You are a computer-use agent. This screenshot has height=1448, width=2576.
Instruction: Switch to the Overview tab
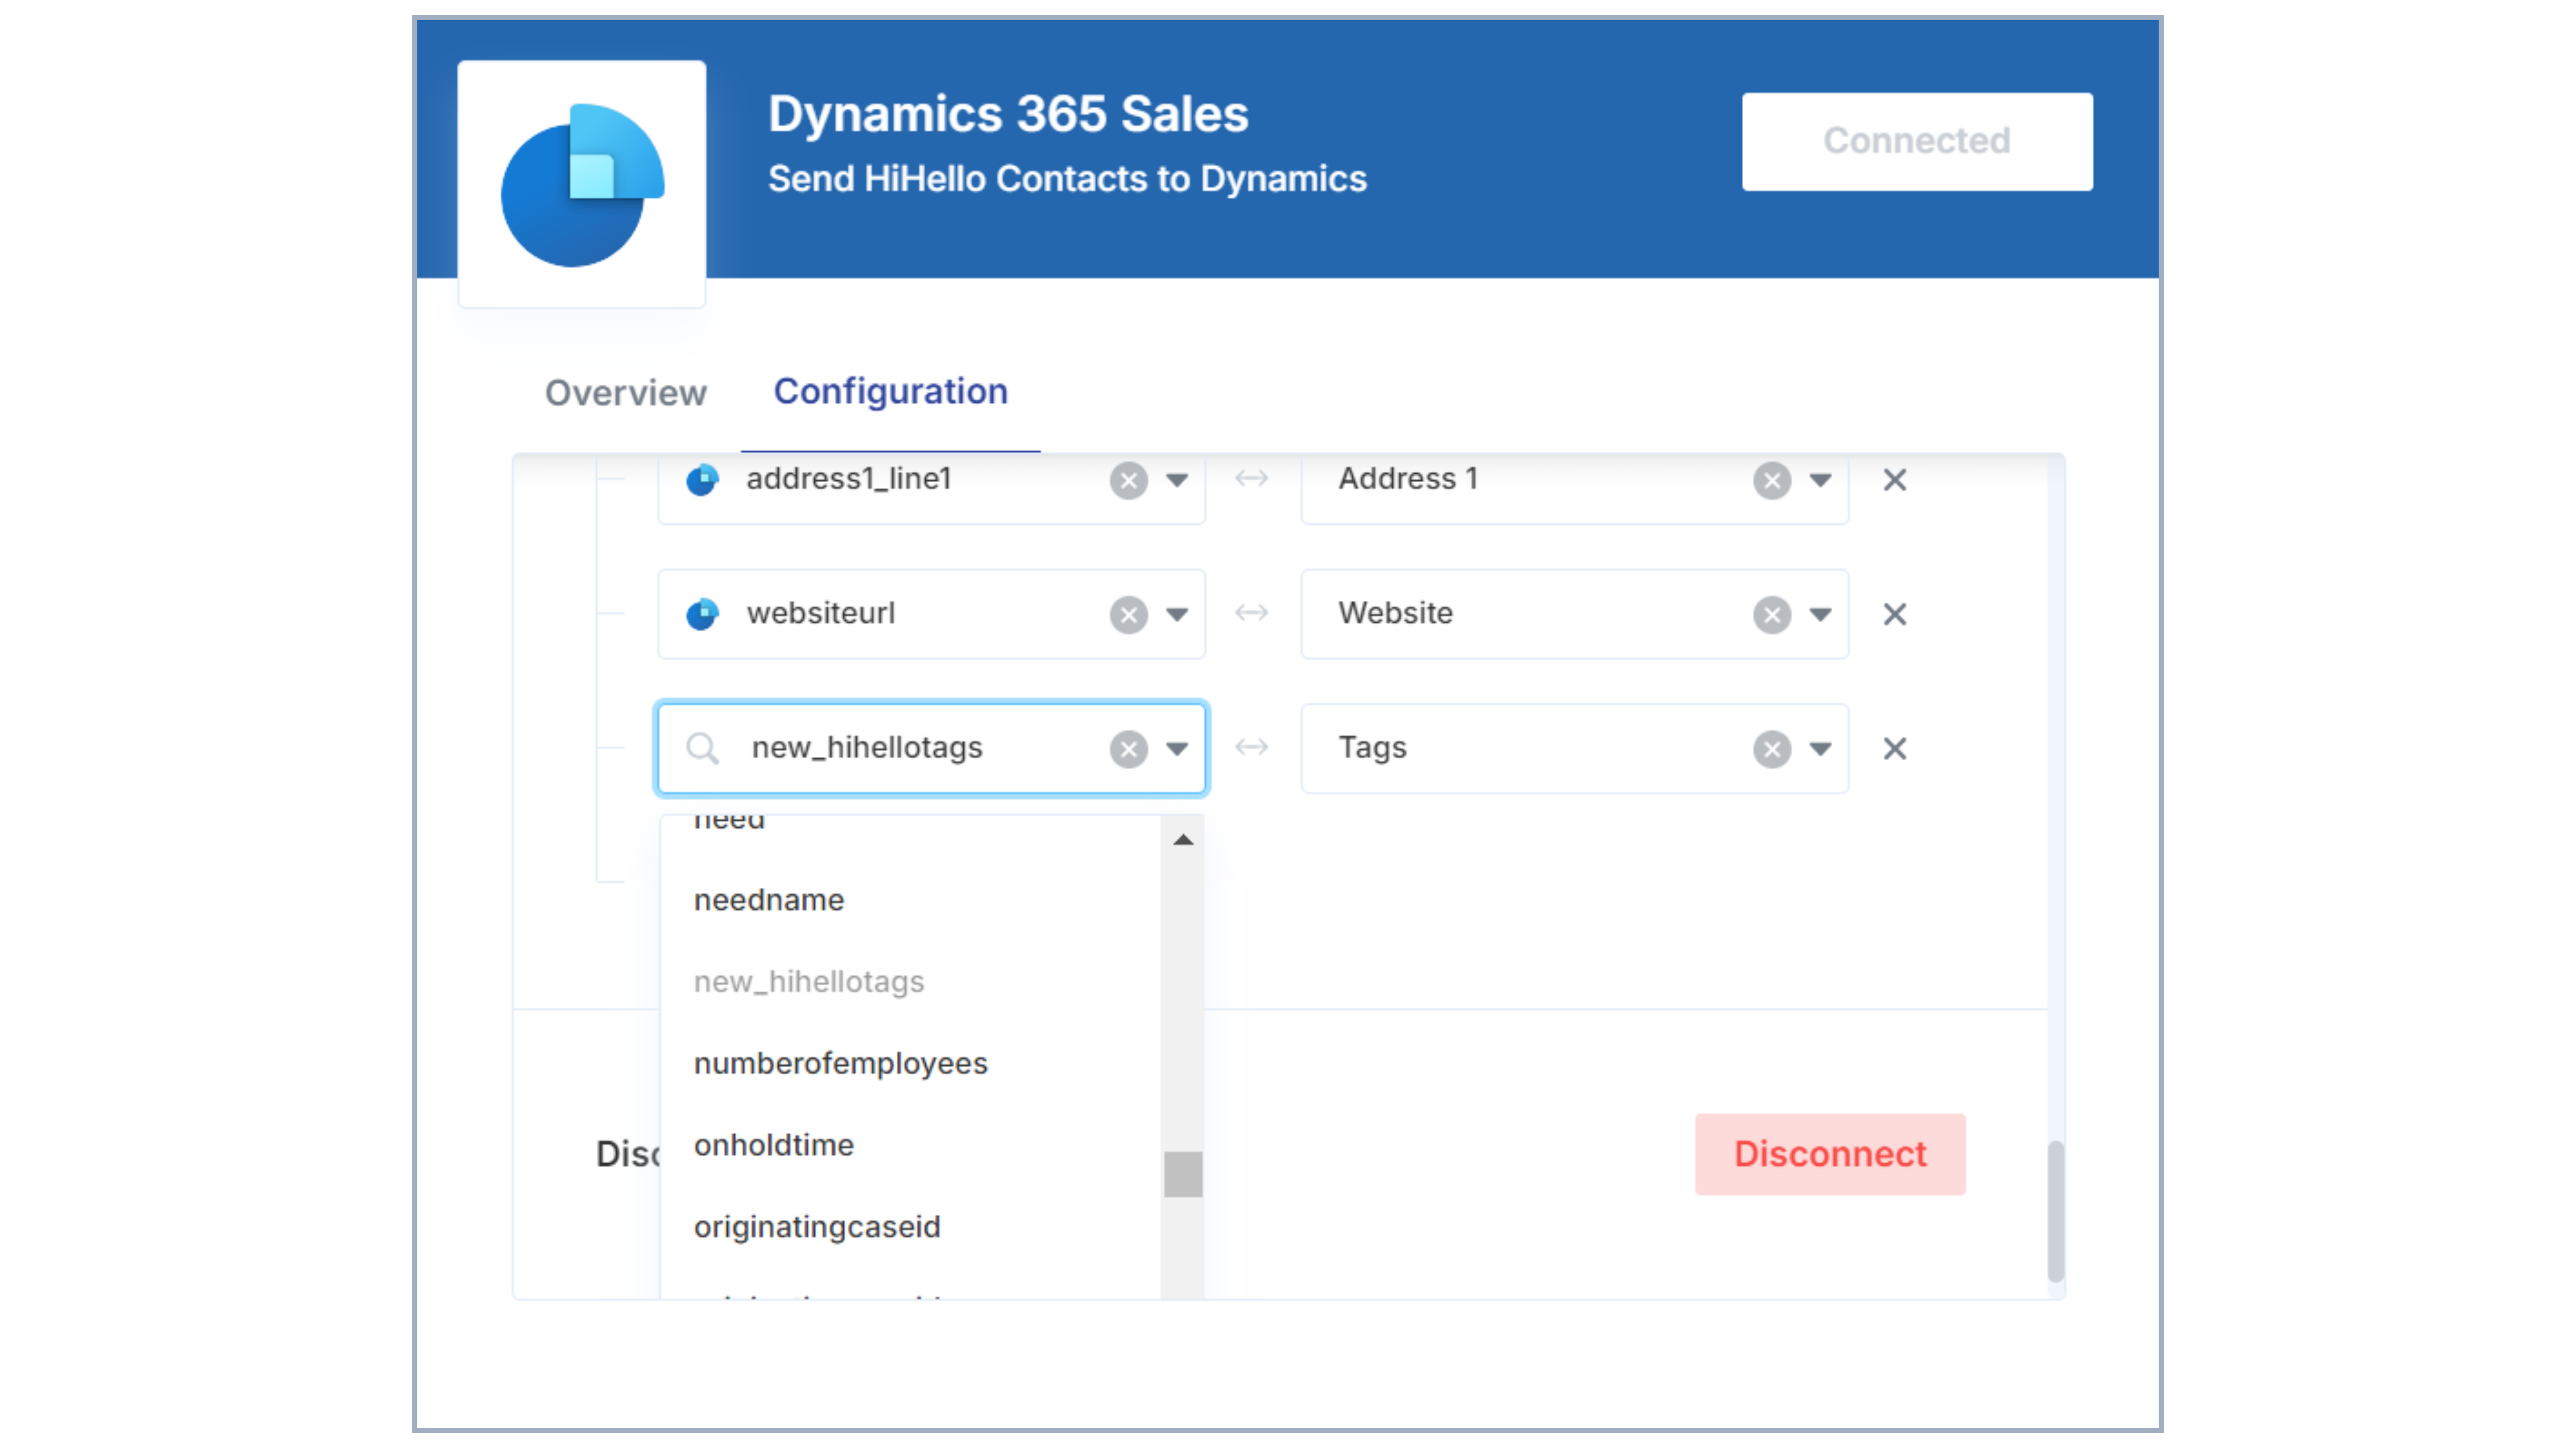[x=625, y=393]
